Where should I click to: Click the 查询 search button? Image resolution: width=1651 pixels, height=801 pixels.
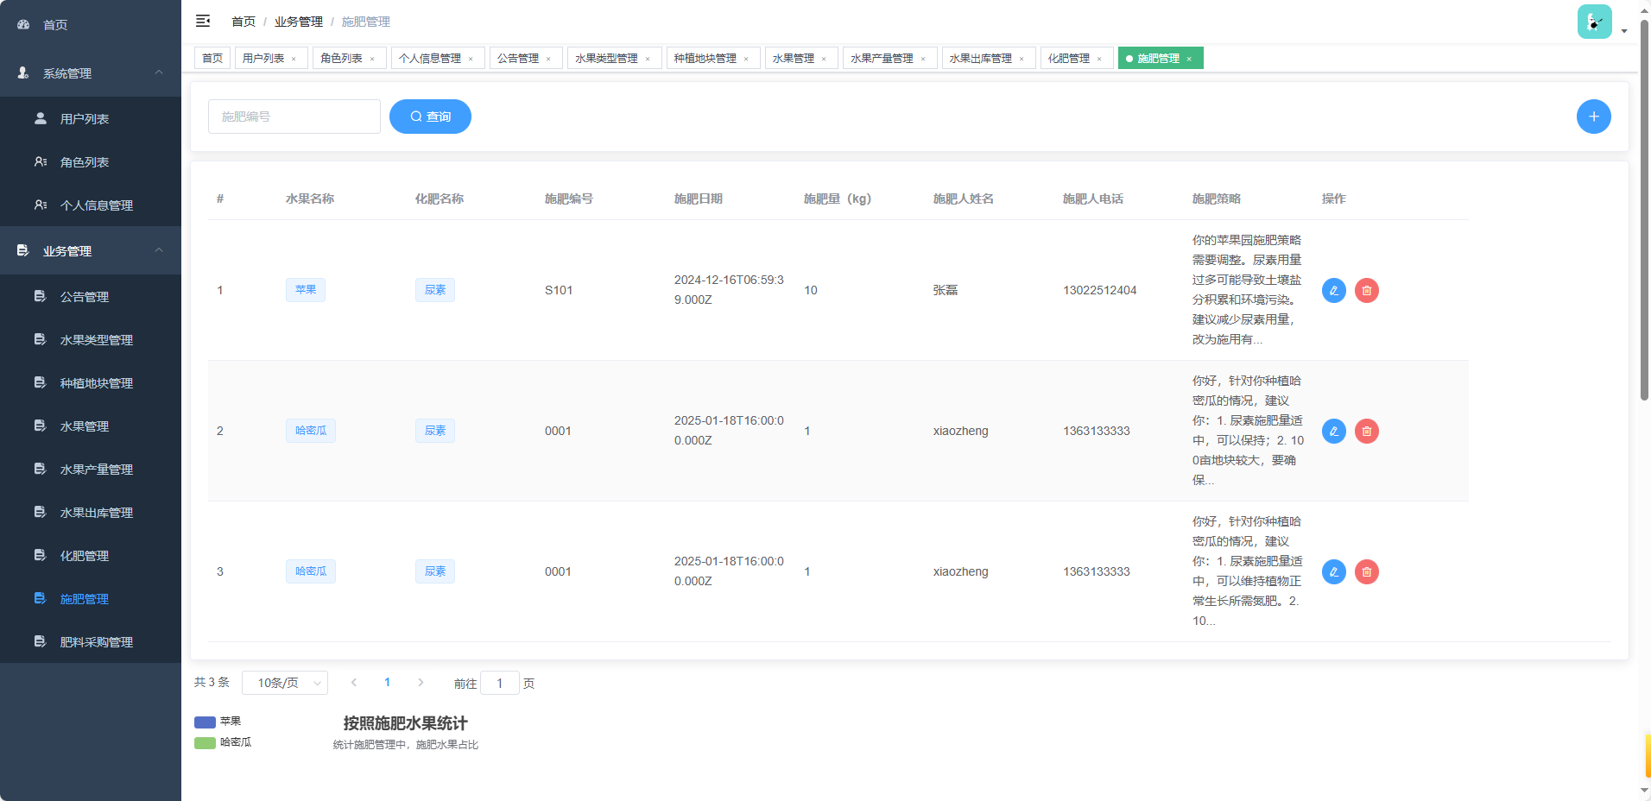click(x=430, y=116)
